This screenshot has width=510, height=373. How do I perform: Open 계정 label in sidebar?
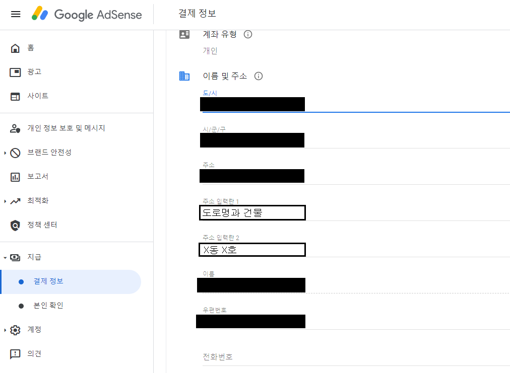pos(34,330)
